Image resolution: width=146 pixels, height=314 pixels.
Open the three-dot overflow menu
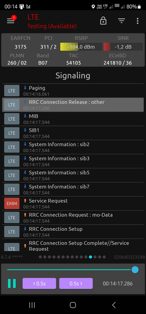137,21
